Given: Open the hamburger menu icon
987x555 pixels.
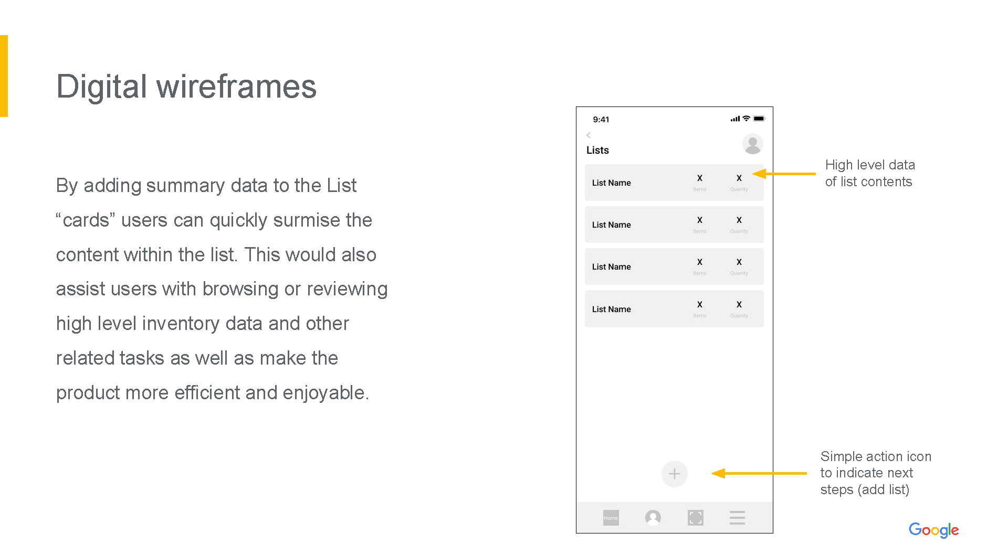Looking at the screenshot, I should pos(737,518).
